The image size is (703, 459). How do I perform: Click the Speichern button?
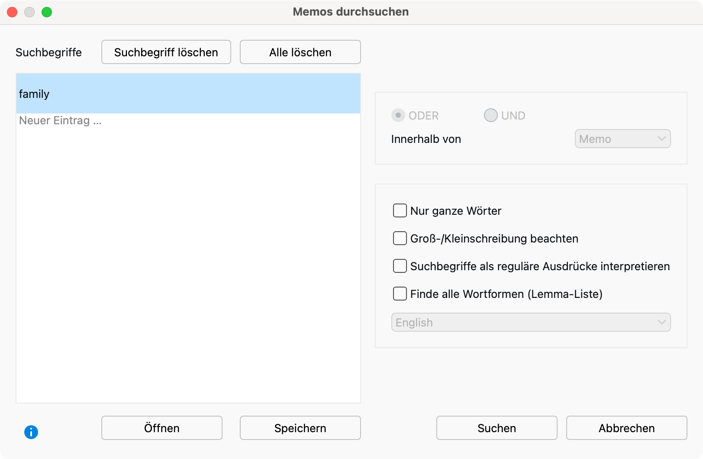point(300,428)
